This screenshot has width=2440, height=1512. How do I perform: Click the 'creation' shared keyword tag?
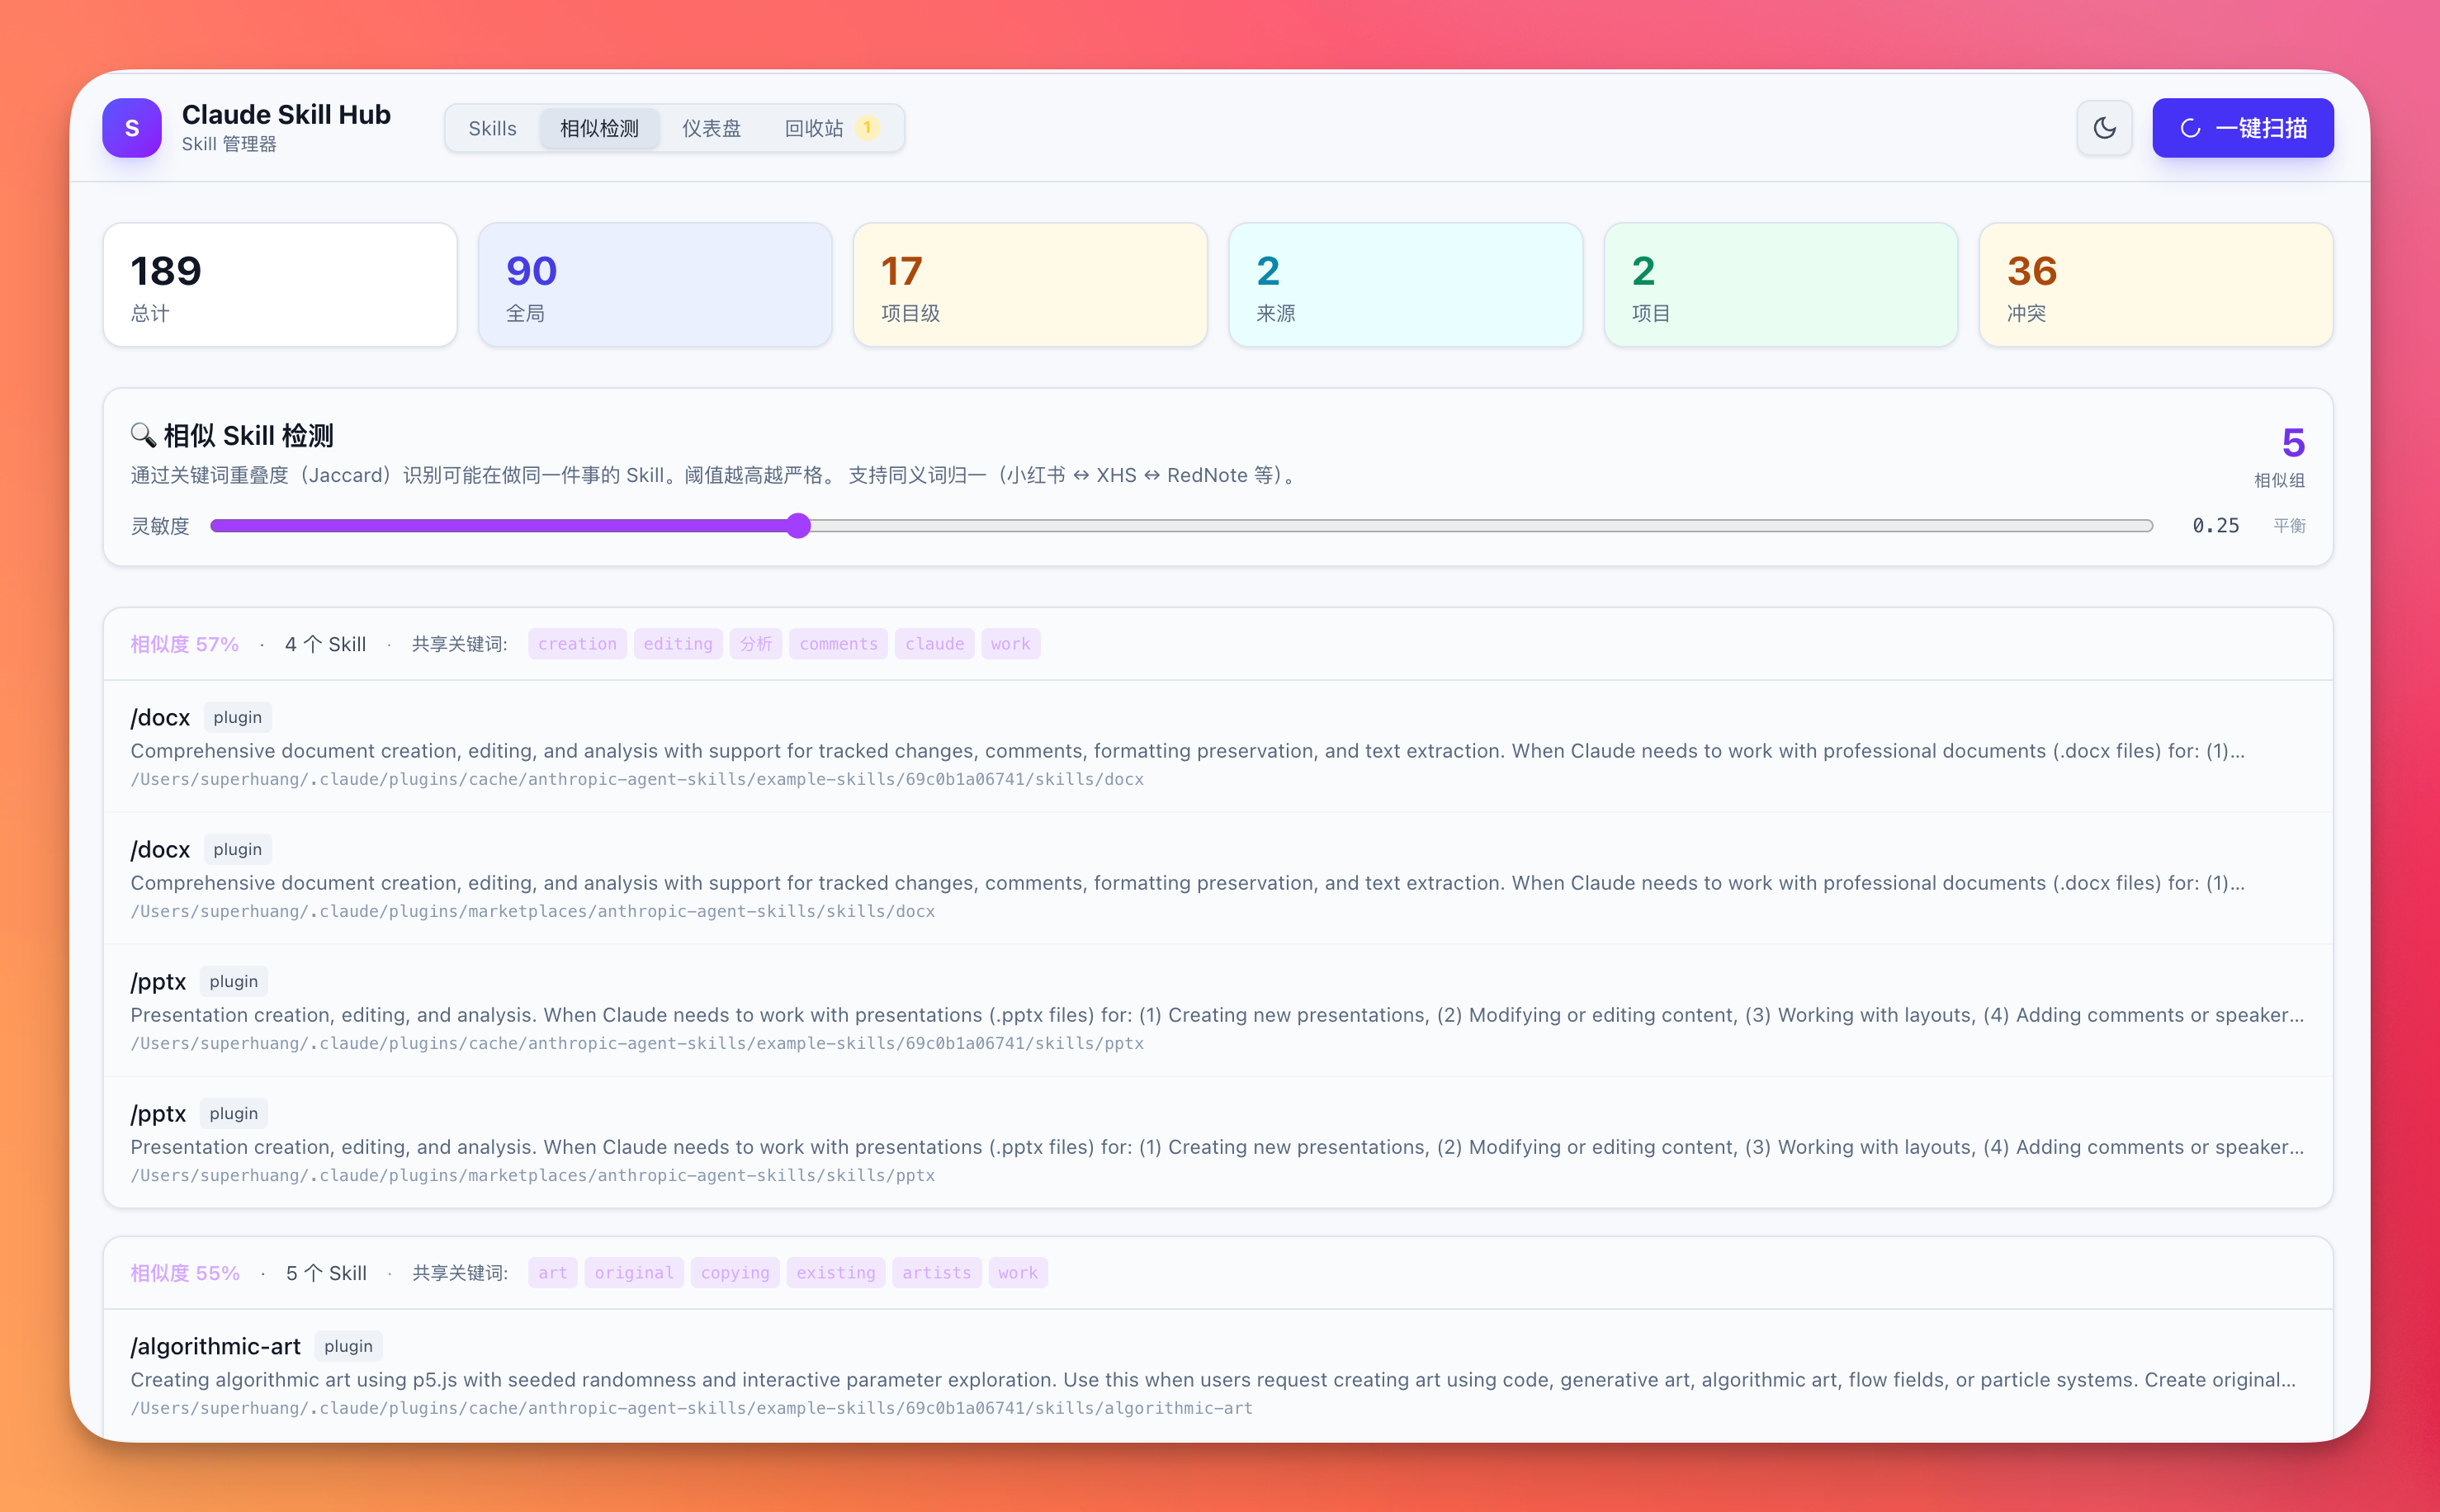577,644
